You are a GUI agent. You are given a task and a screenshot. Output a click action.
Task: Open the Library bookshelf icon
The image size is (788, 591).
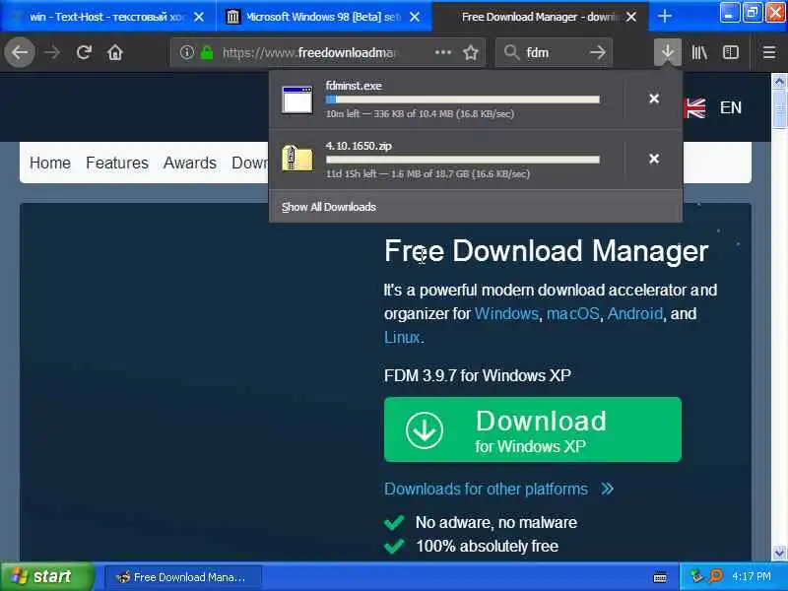pos(699,52)
